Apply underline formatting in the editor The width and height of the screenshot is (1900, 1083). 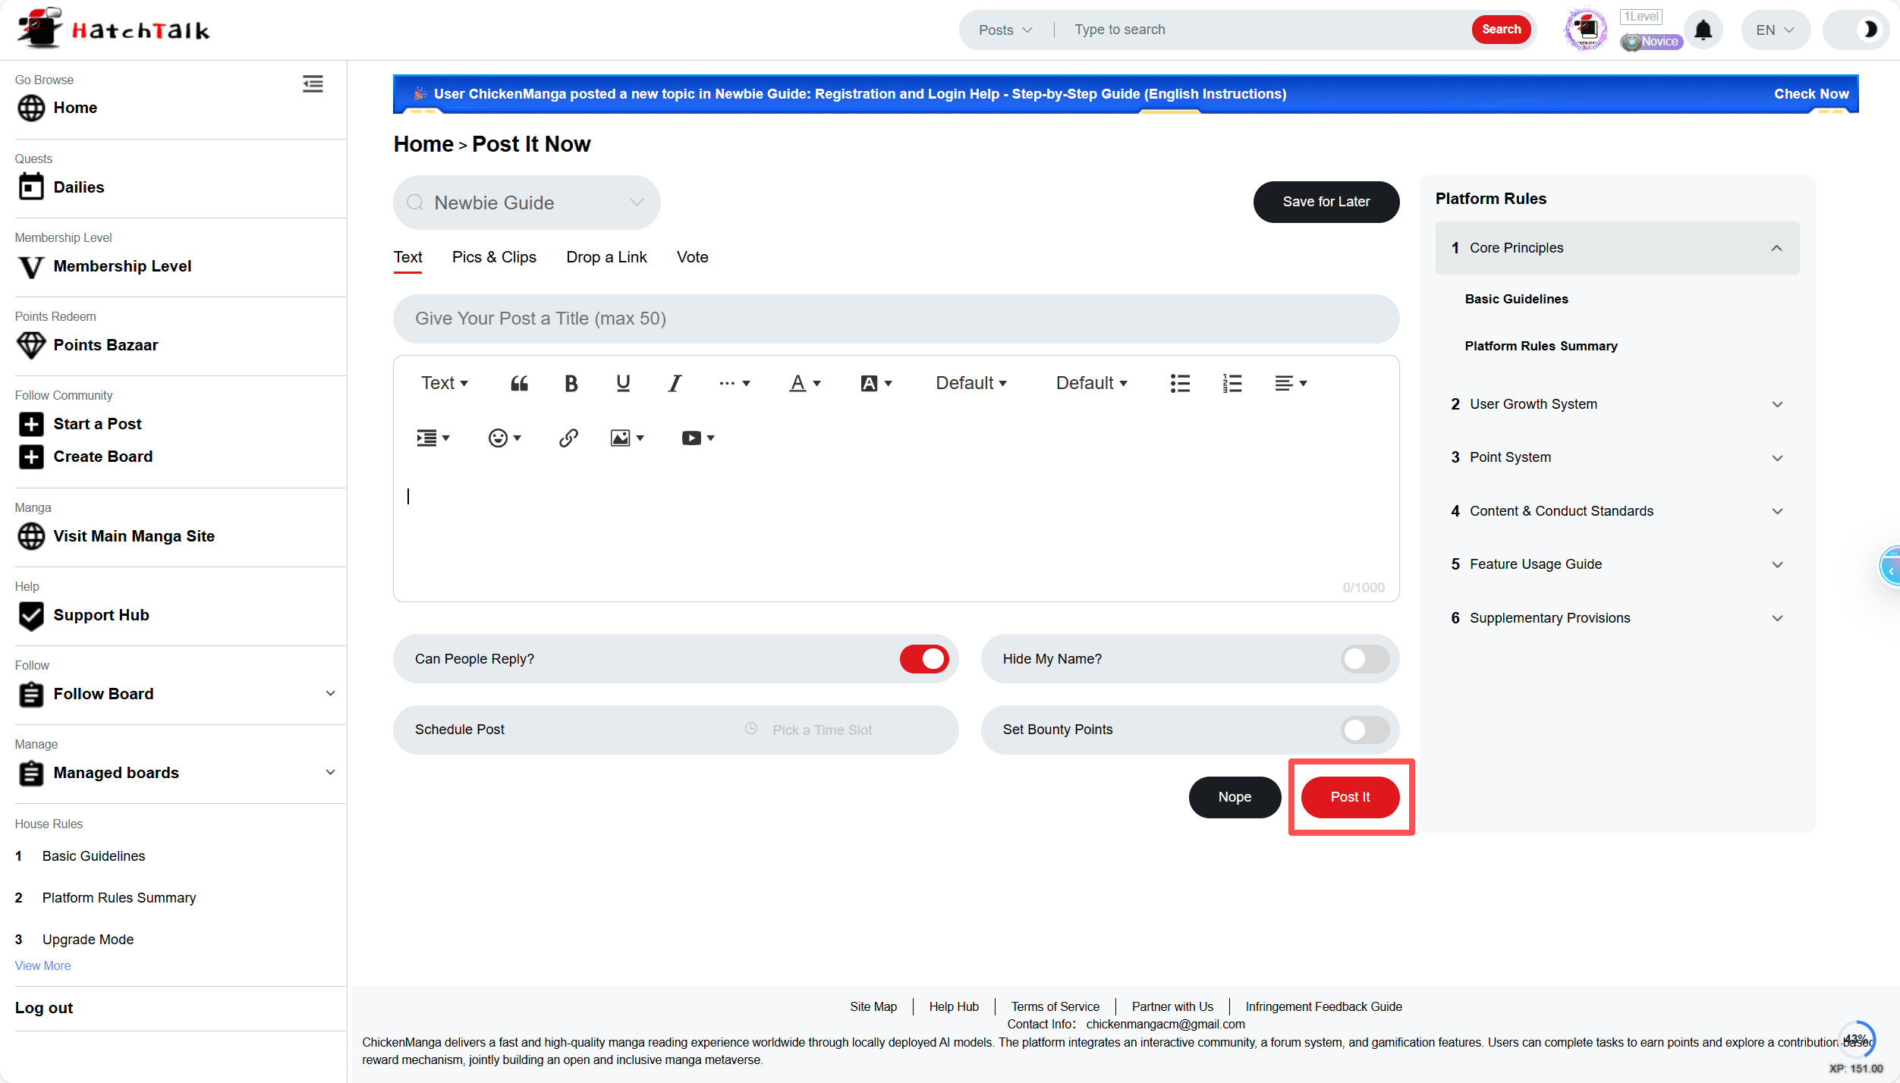623,383
